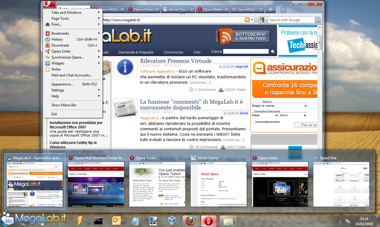Click MegaLab search magnifier icon
Screen dimensions: 380x227
tap(273, 52)
